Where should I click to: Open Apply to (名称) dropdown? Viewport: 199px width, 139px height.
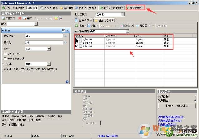(x=49, y=64)
